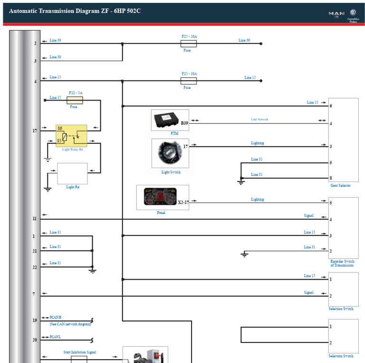Click the 'X2-17' connector label at Panel
This screenshot has height=363, width=365.
[x=183, y=202]
